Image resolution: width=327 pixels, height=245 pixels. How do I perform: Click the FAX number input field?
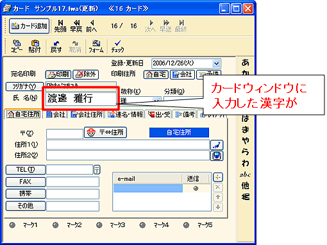pyautogui.click(x=72, y=182)
